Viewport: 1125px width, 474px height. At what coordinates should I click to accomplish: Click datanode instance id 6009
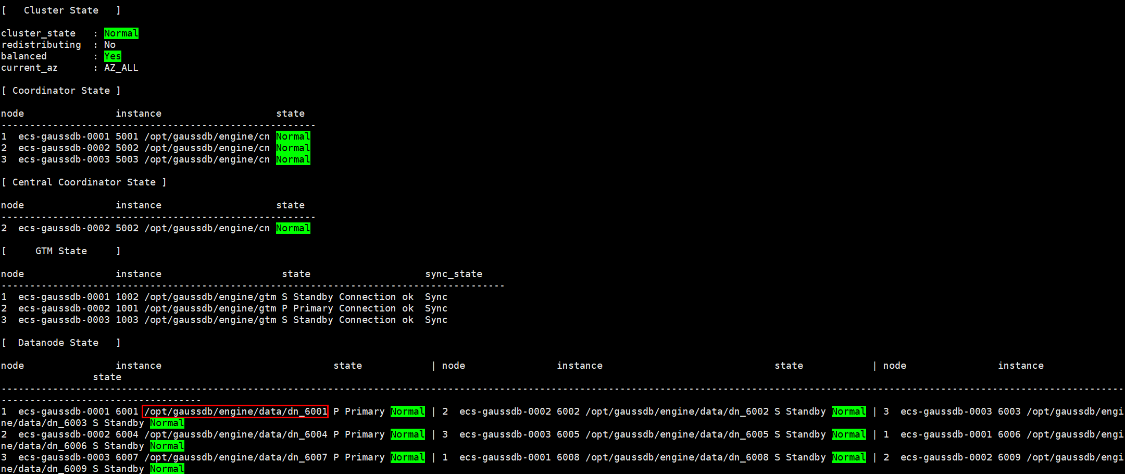pyautogui.click(x=1009, y=457)
